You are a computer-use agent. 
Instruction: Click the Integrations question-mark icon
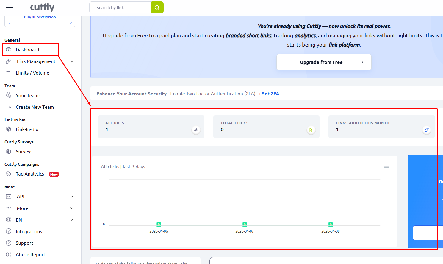coord(9,231)
